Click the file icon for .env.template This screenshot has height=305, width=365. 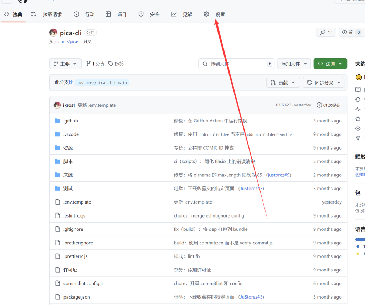click(57, 202)
